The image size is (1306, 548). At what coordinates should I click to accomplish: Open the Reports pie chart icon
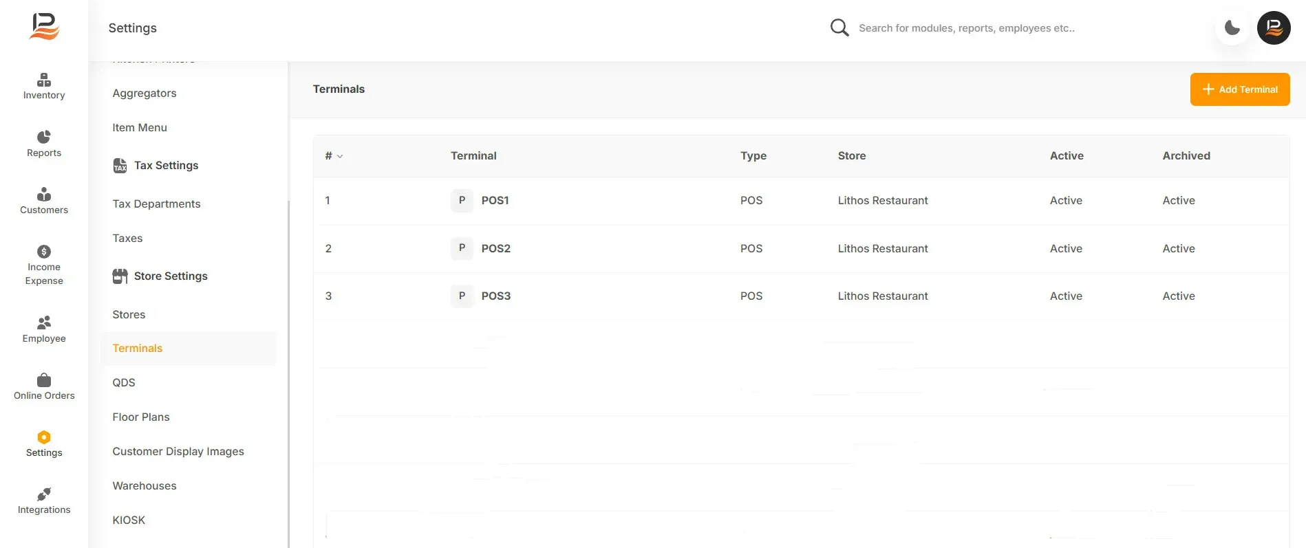pos(44,138)
